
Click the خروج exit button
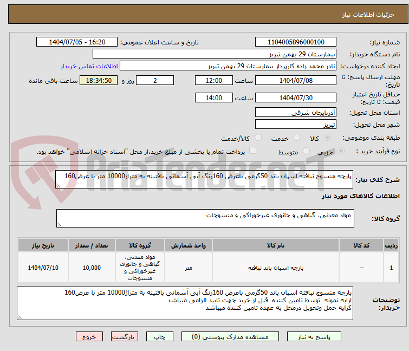click(x=89, y=337)
